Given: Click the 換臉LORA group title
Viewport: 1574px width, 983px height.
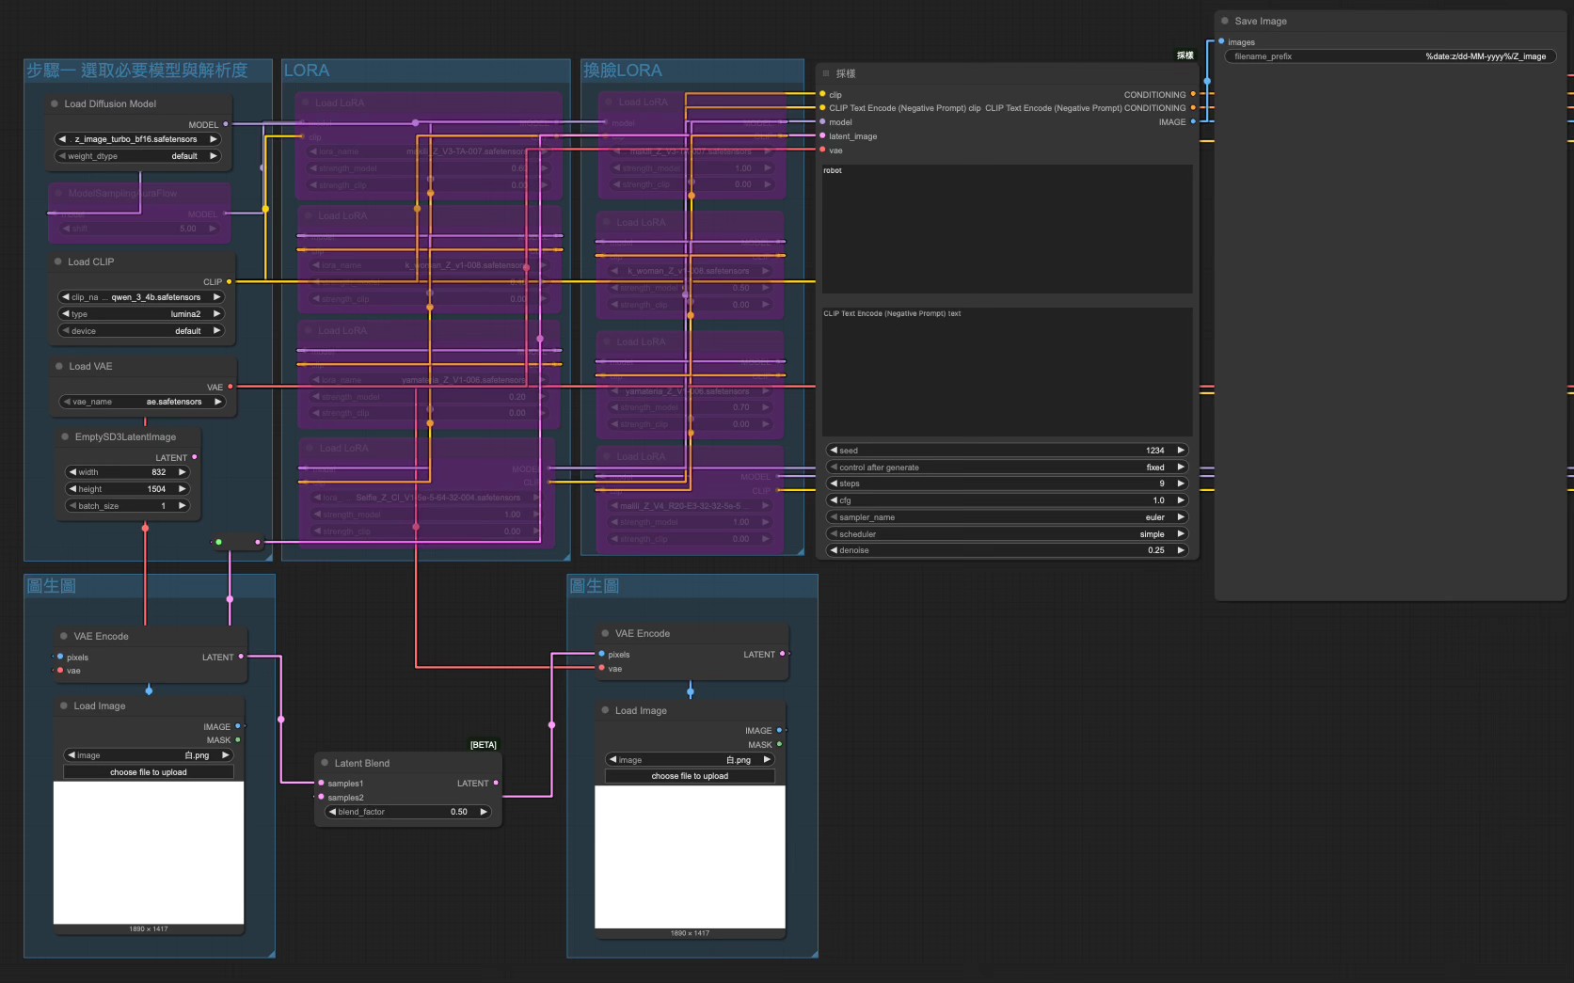Looking at the screenshot, I should 622,71.
